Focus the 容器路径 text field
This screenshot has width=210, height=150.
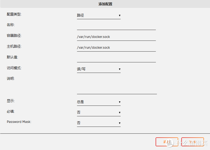pyautogui.click(x=116, y=37)
